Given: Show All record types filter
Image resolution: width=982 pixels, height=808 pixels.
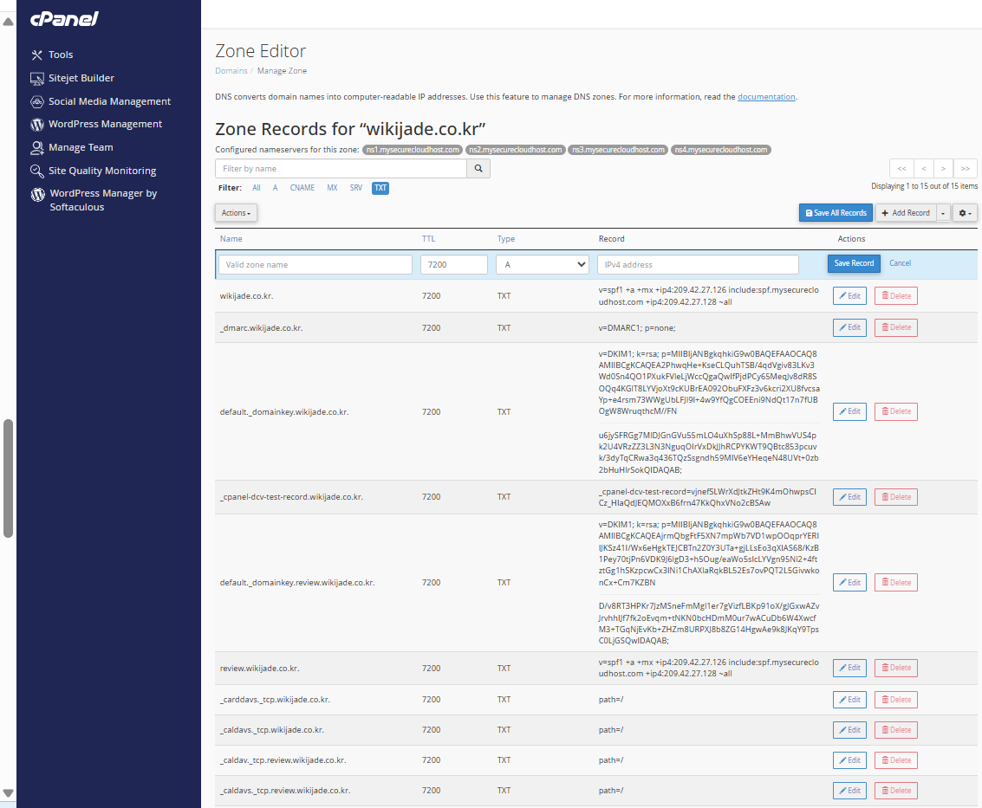Looking at the screenshot, I should [x=257, y=188].
